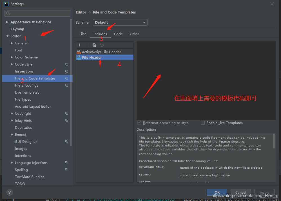Select File Types in settings tree
281x201 pixels.
pyautogui.click(x=23, y=99)
